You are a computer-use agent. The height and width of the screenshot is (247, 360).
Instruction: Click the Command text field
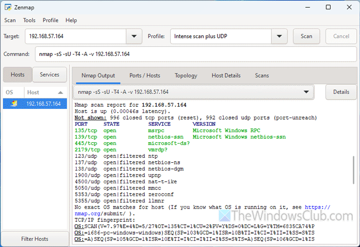coord(195,54)
